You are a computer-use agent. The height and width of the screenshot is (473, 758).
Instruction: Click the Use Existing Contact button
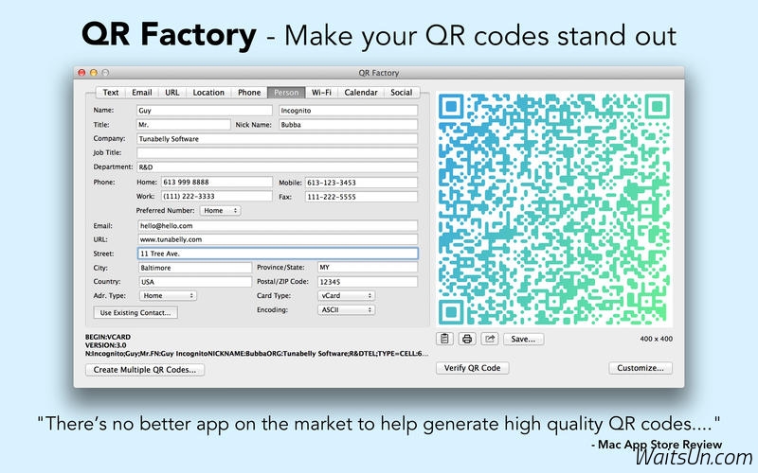135,313
